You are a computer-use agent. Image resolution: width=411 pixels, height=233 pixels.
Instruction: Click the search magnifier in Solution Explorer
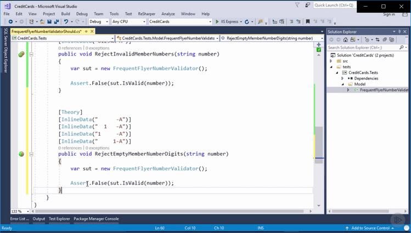tap(401, 47)
